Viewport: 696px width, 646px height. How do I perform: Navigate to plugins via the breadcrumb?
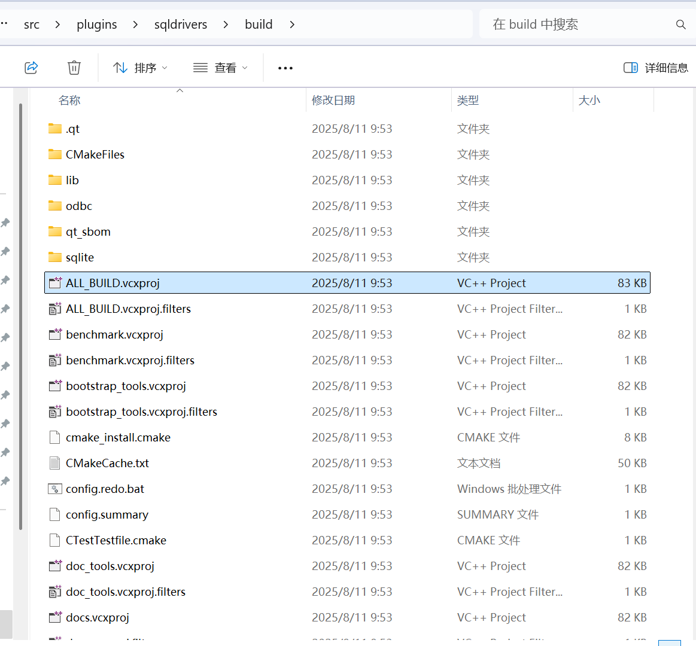tap(96, 25)
